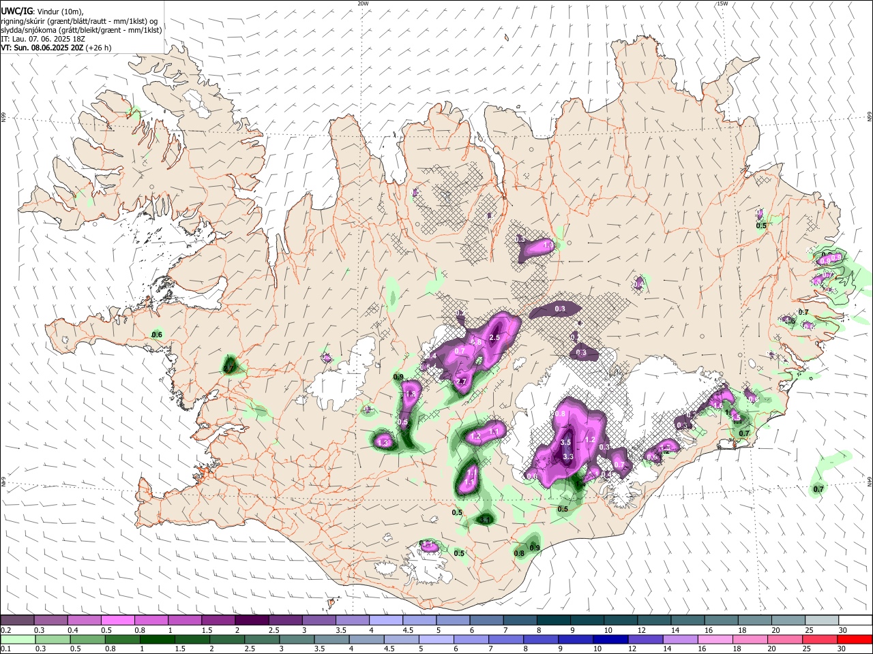Click darkest purple swatch between 2 and 2.5

click(252, 621)
